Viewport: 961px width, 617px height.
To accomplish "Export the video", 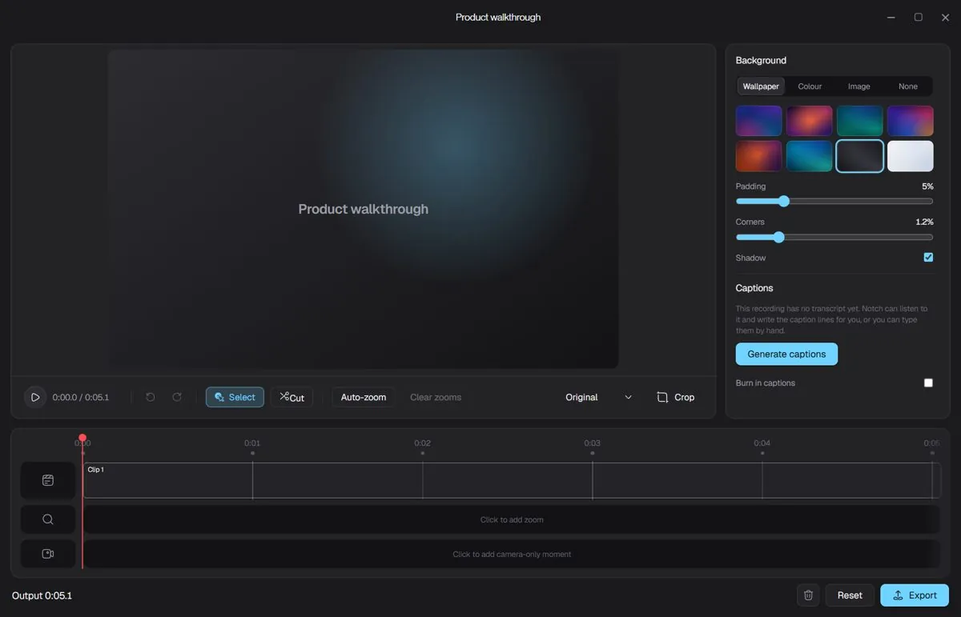I will coord(915,595).
